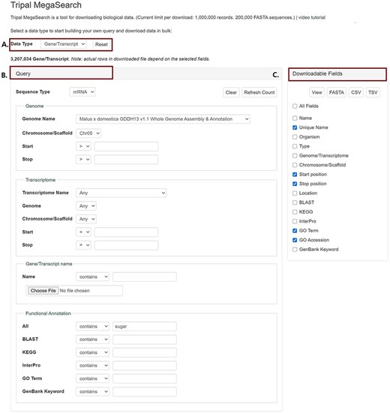Screen dimensions: 390x413
Task: Open the All annotation contains dropdown
Action: (x=92, y=326)
